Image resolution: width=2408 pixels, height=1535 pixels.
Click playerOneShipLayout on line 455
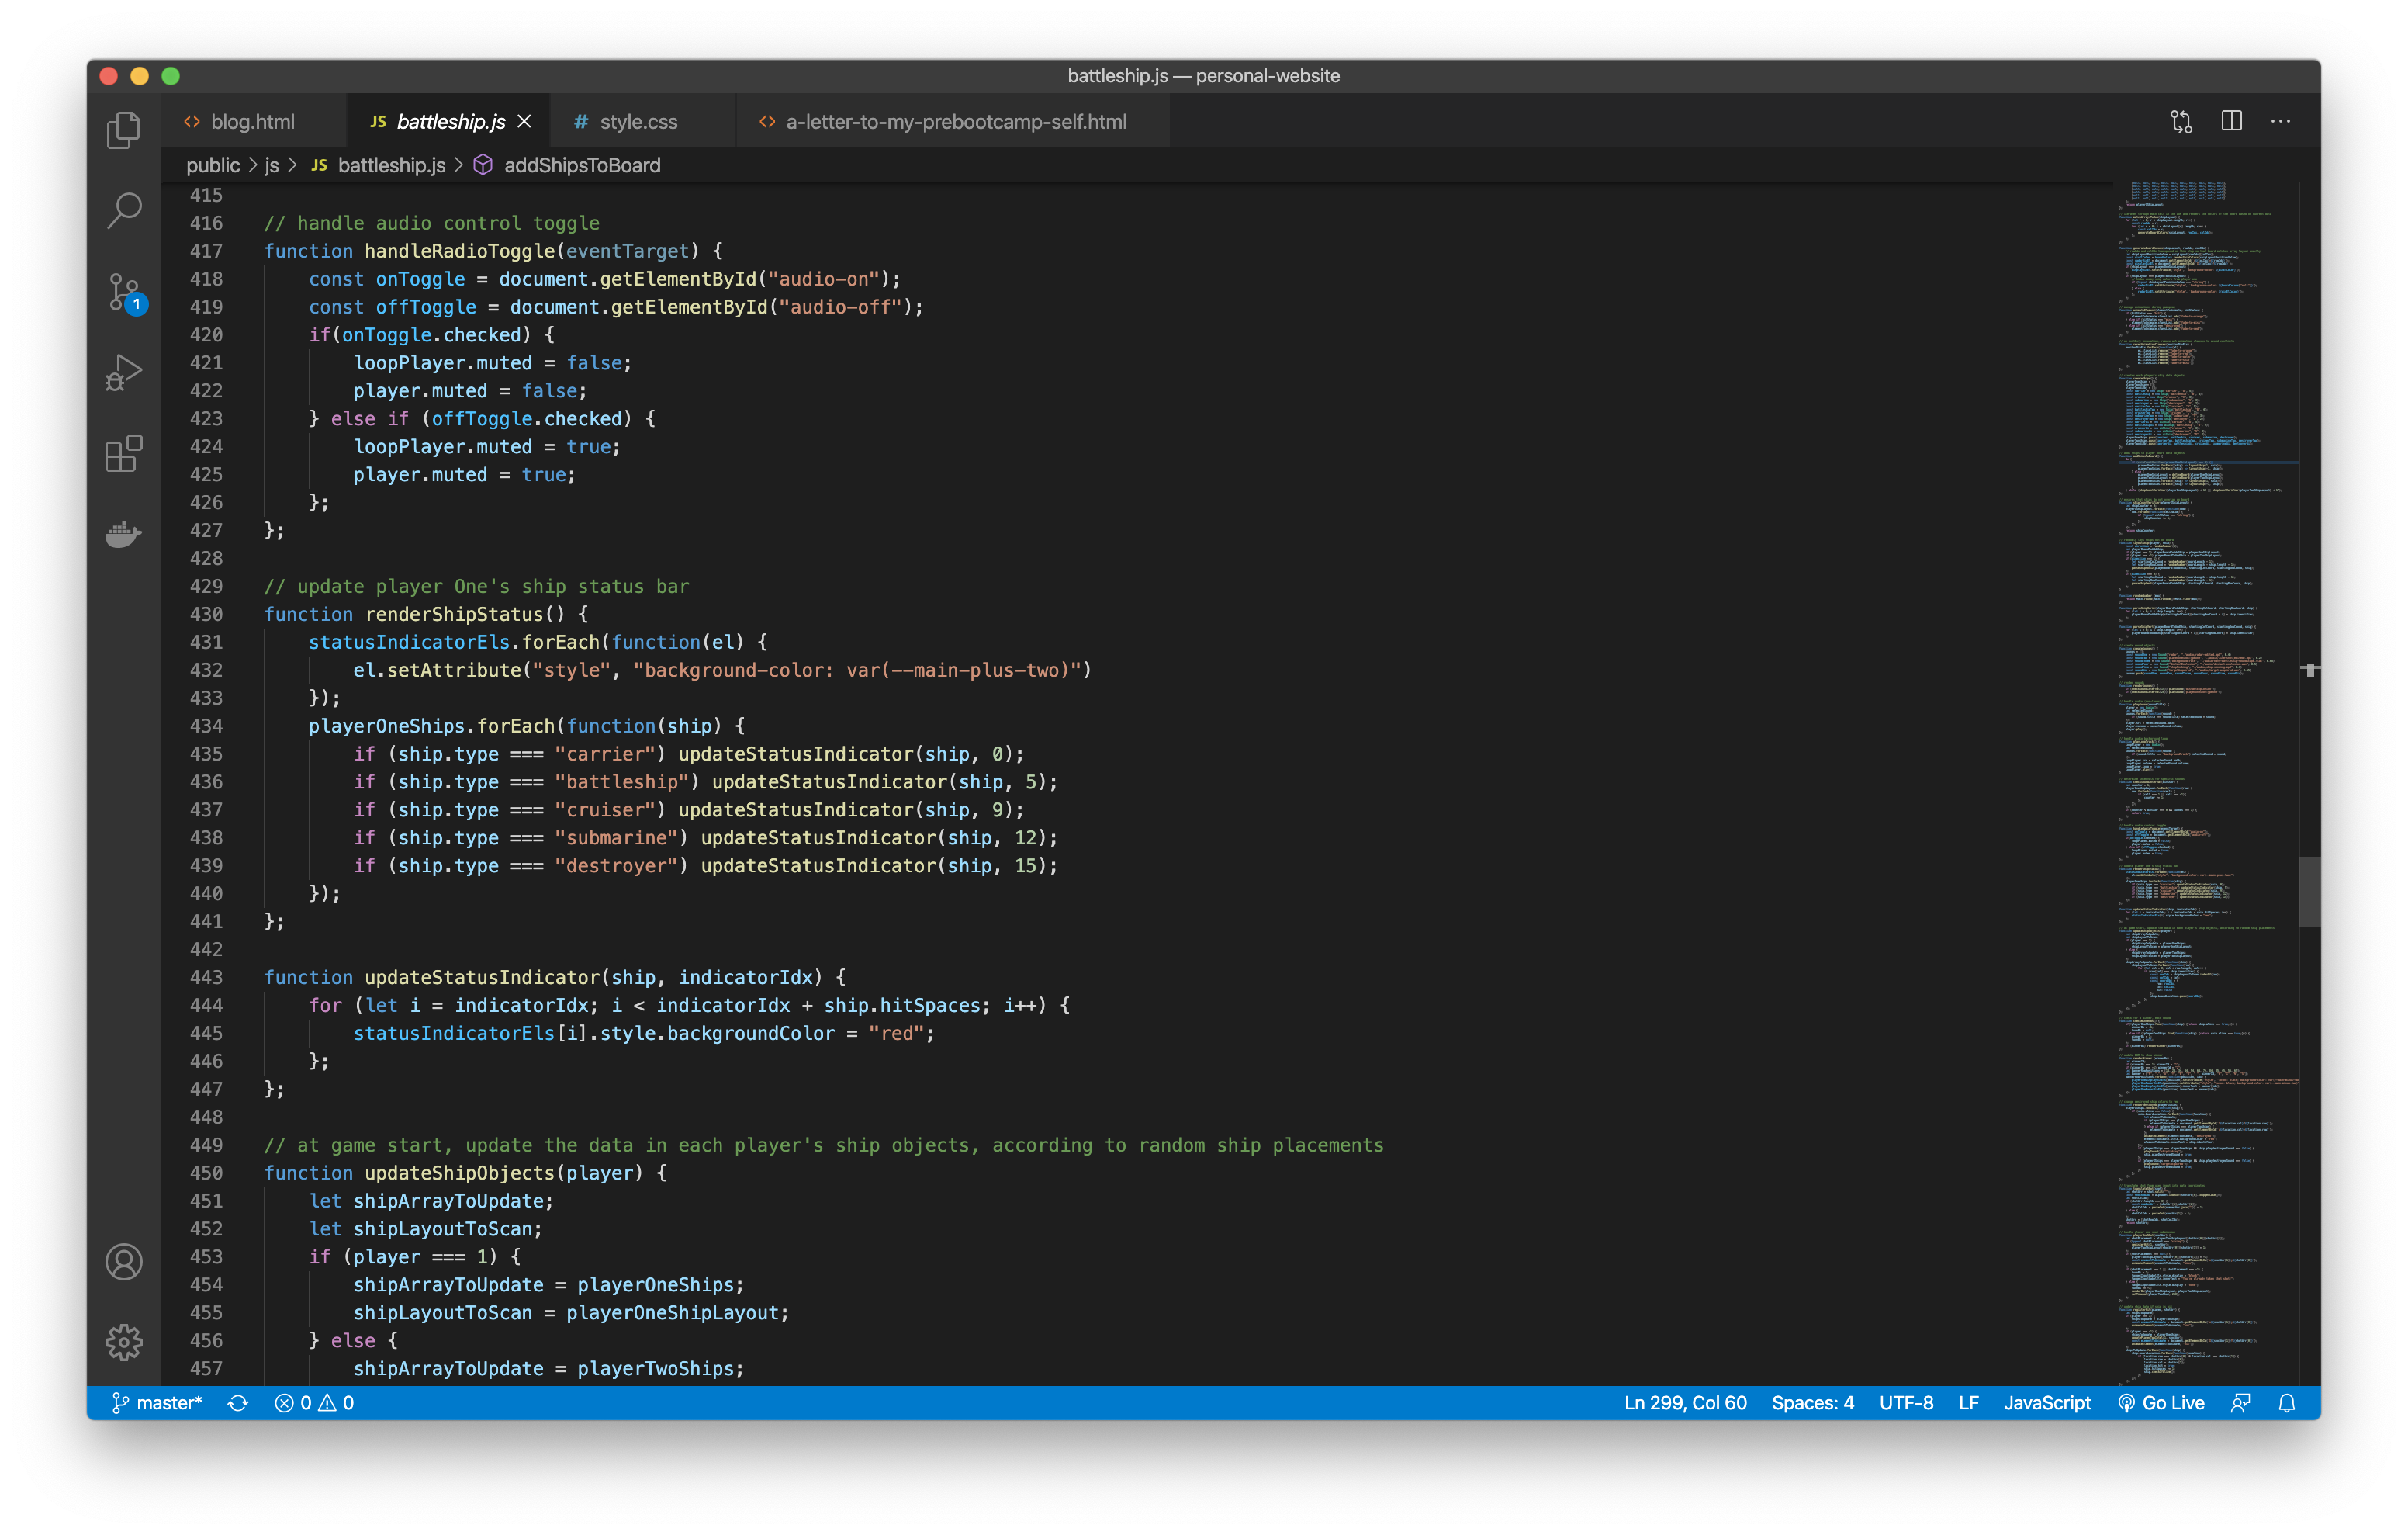point(672,1313)
